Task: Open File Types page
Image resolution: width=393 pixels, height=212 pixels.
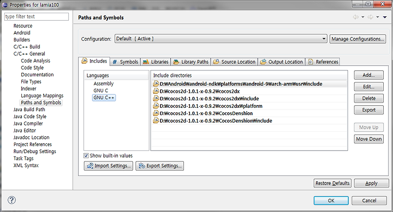Action: pos(31,82)
